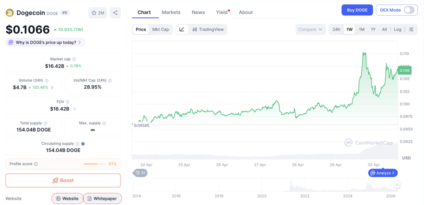Click the rocket Boost button

click(63, 181)
